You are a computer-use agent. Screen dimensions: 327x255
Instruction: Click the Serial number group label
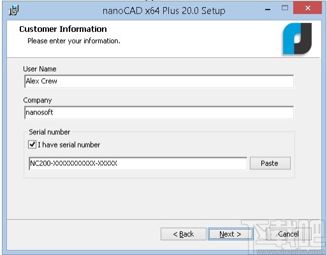[x=50, y=132]
